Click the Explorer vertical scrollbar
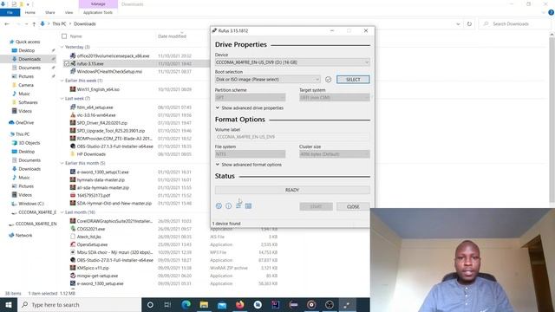This screenshot has height=312, width=555. point(552,120)
